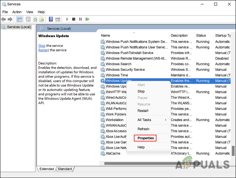Screen dimensions: 236x178
Task: Click the Export List toolbar icon
Action: (x=42, y=19)
